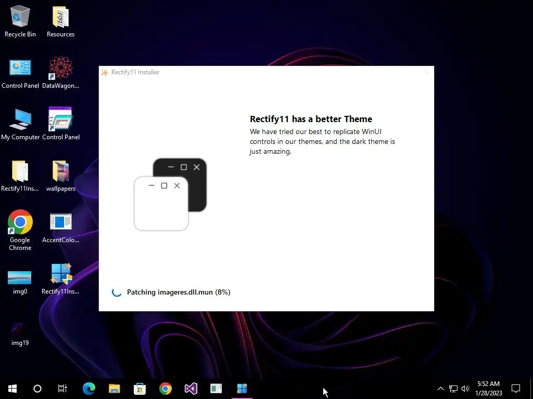
Task: Open the notification center icon
Action: [x=516, y=389]
